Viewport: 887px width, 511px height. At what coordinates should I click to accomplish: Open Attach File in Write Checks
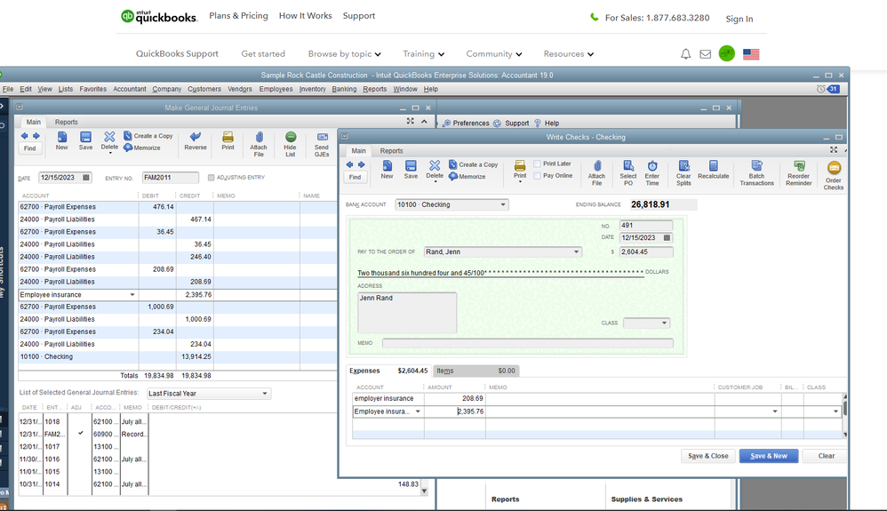pos(596,172)
